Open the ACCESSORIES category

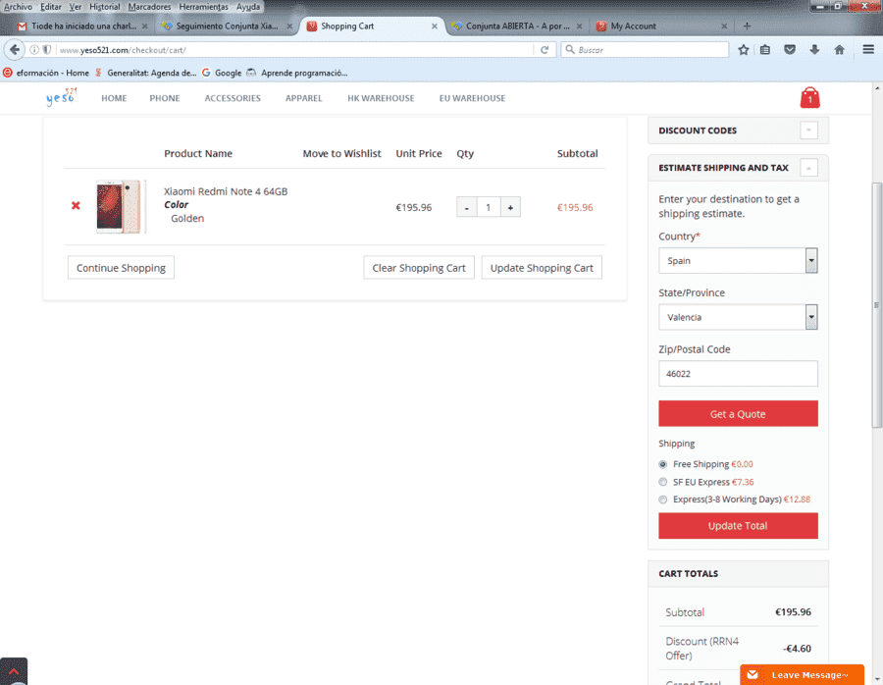pyautogui.click(x=233, y=98)
